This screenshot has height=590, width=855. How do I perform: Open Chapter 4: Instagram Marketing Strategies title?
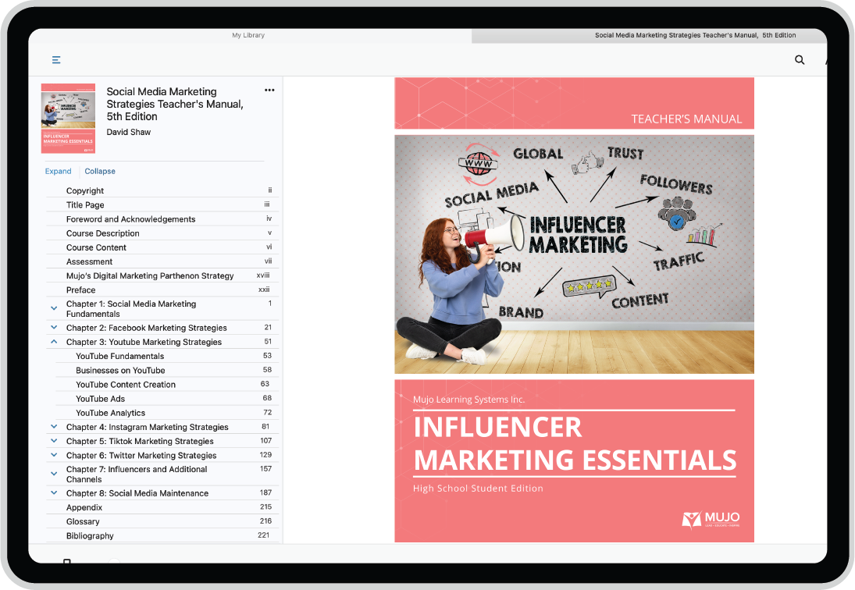pos(148,427)
